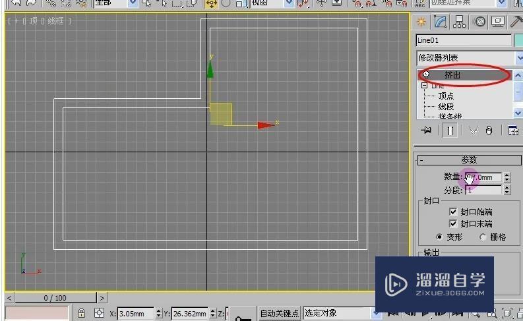The width and height of the screenshot is (523, 321).
Task: Select the 栅格 radio button
Action: coord(483,237)
